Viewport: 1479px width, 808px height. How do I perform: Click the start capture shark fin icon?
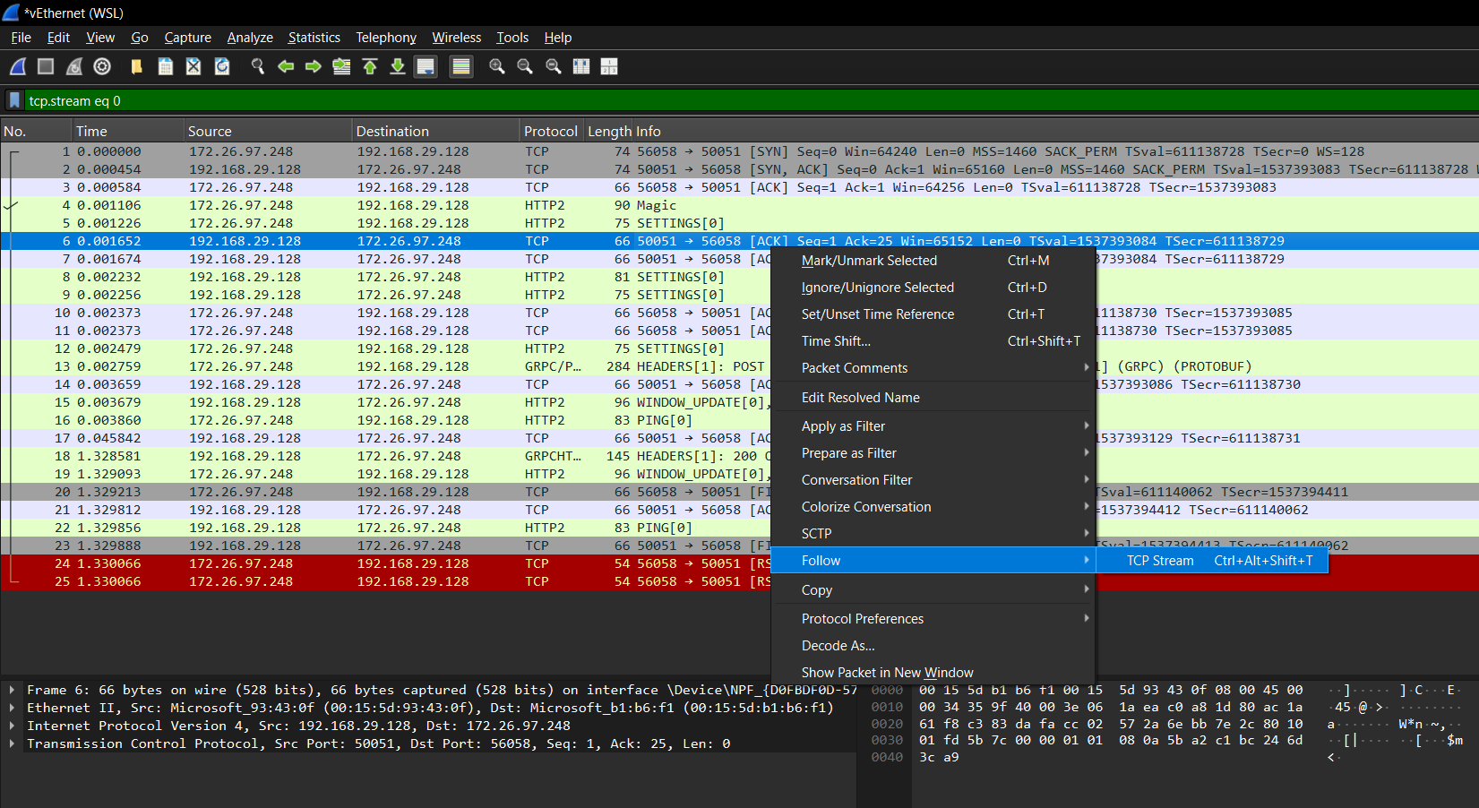(x=18, y=66)
